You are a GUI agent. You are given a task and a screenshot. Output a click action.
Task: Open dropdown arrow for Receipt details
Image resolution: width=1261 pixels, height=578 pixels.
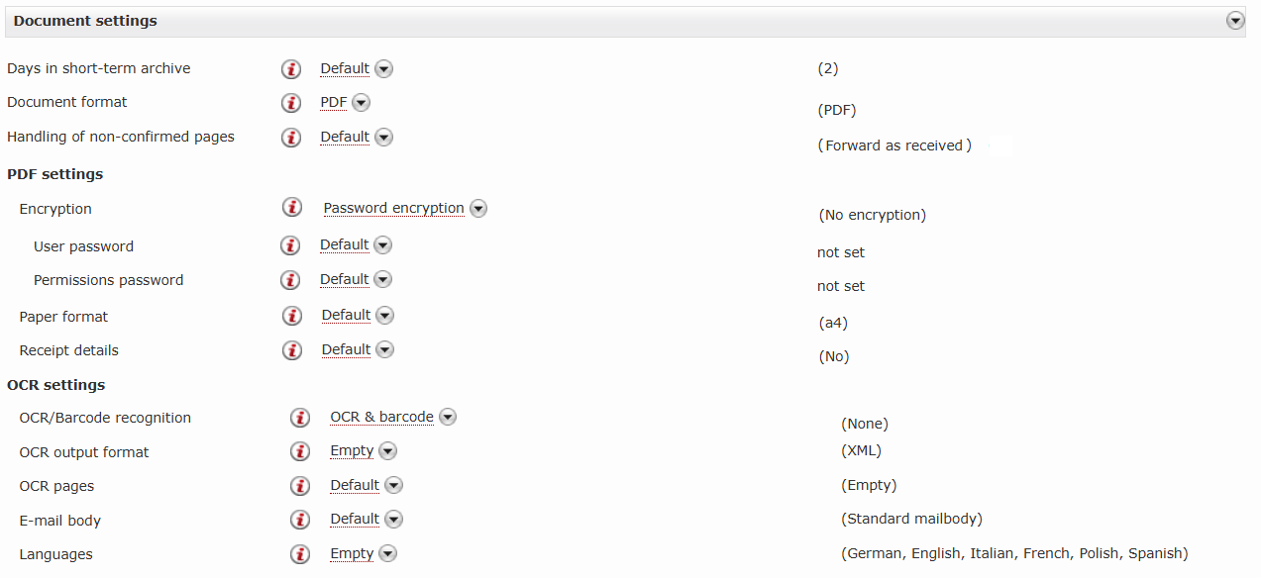385,349
